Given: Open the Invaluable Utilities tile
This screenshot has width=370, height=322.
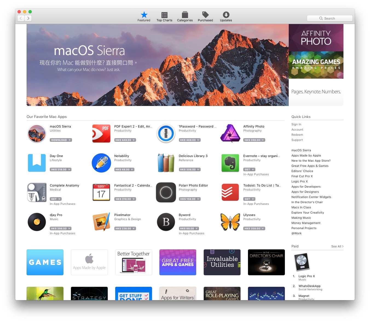Looking at the screenshot, I should pos(222,262).
